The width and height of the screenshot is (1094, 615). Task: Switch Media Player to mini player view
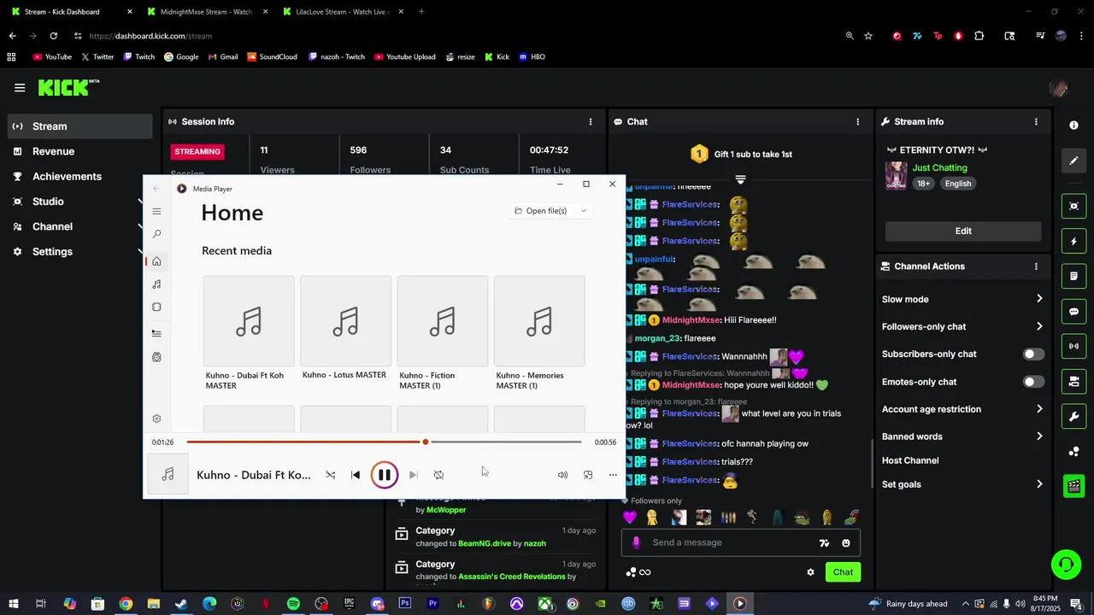click(588, 475)
